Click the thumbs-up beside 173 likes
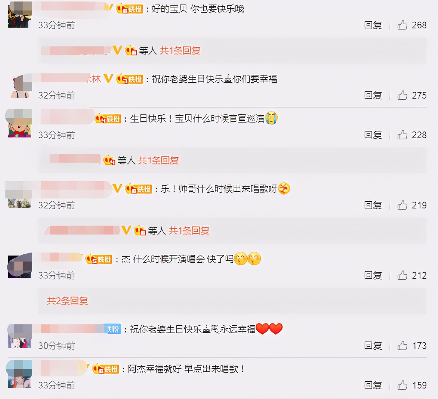The width and height of the screenshot is (438, 399). click(x=402, y=346)
